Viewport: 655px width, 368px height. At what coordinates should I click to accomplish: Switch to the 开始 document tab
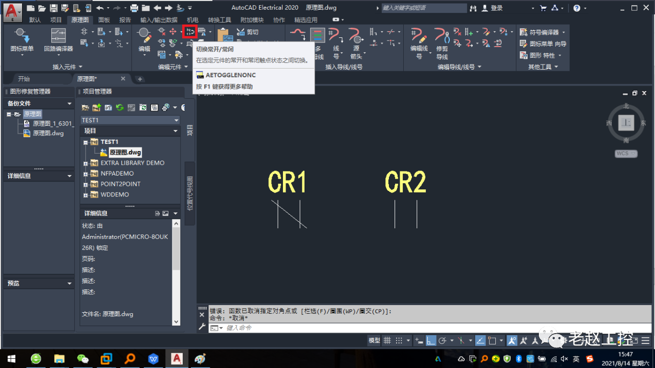(24, 79)
